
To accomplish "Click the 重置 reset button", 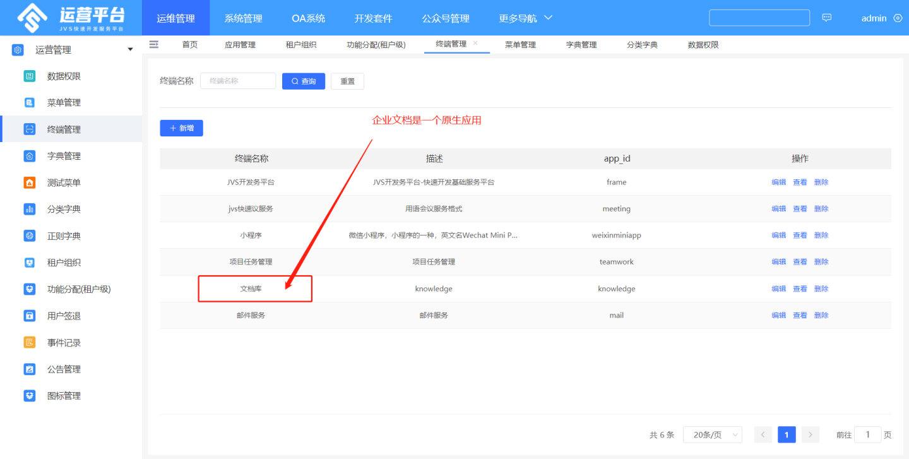I will [x=347, y=81].
